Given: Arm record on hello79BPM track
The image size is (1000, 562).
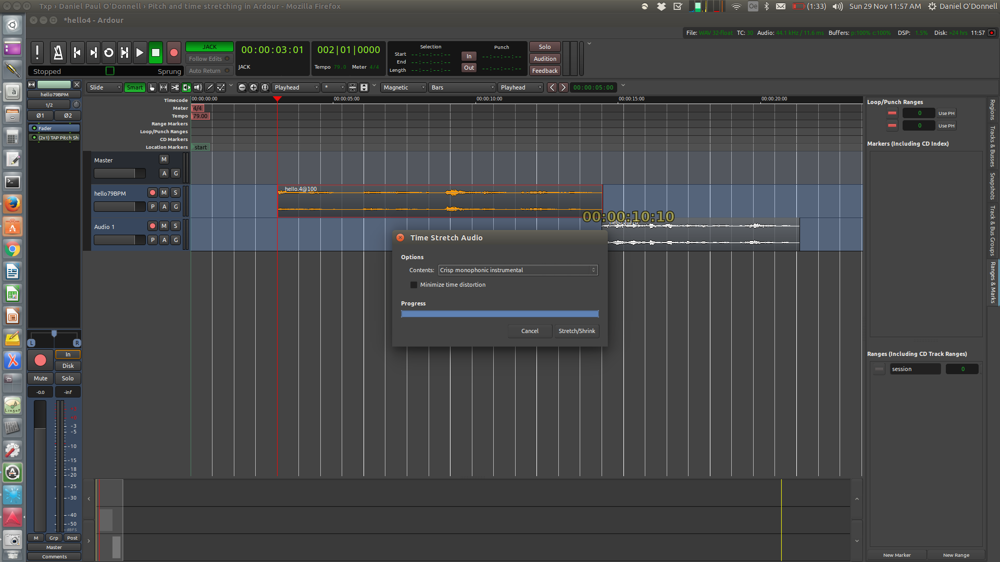Looking at the screenshot, I should 153,193.
